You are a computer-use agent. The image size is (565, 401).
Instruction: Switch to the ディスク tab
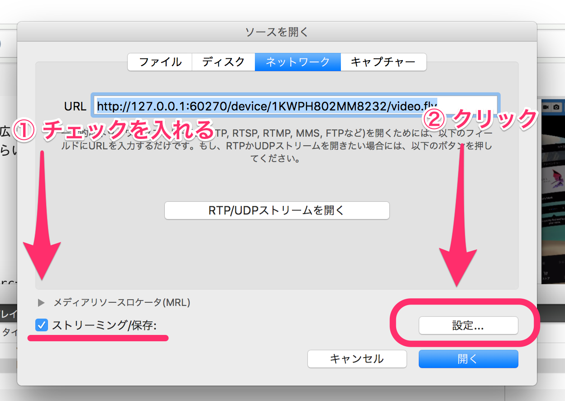tap(223, 62)
